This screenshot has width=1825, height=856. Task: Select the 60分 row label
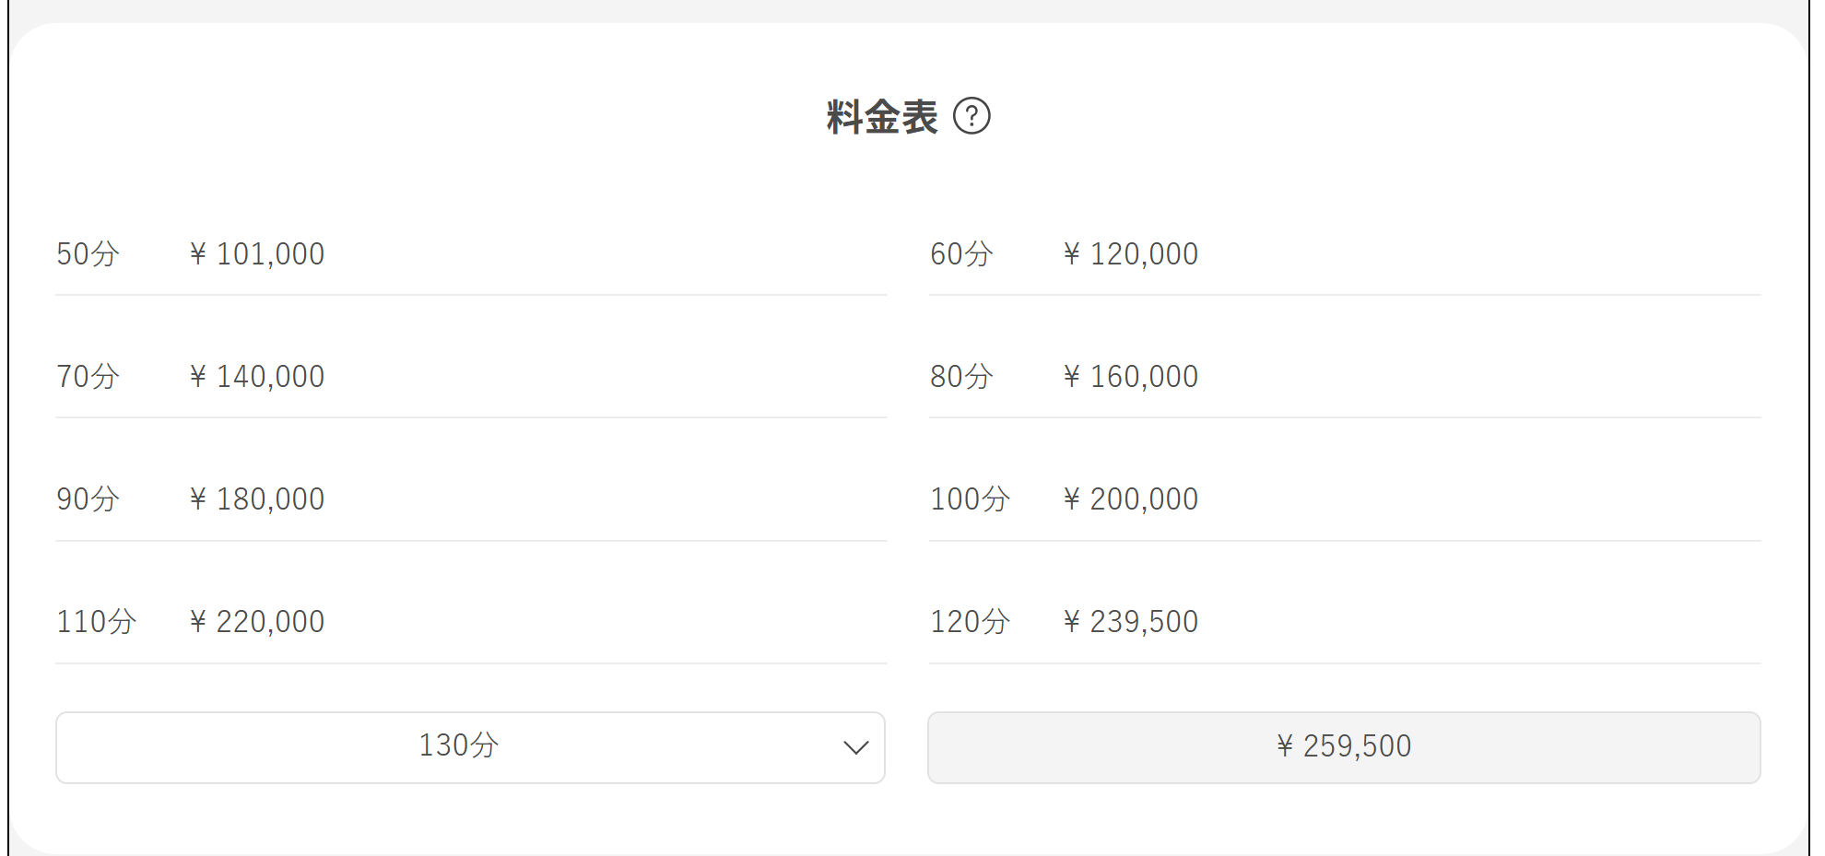961,254
